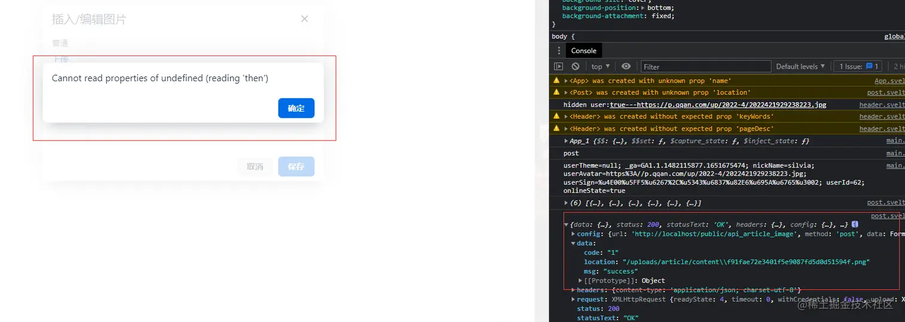Open header.svelte link on the 'hidden user' row
The height and width of the screenshot is (322, 905).
(x=882, y=105)
